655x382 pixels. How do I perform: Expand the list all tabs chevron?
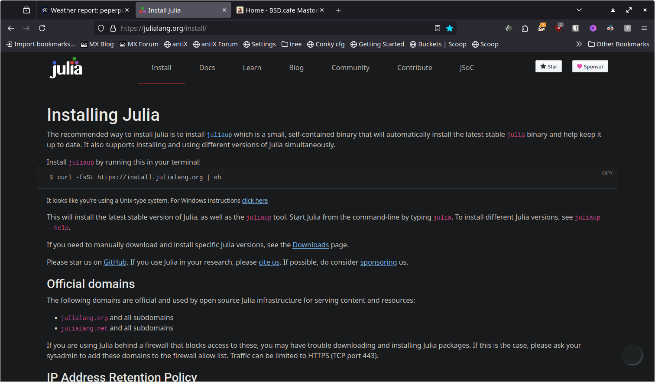pos(579,10)
